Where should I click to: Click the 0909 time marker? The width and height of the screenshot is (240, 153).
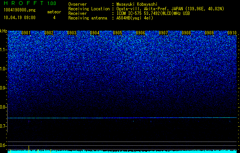(x=209, y=33)
